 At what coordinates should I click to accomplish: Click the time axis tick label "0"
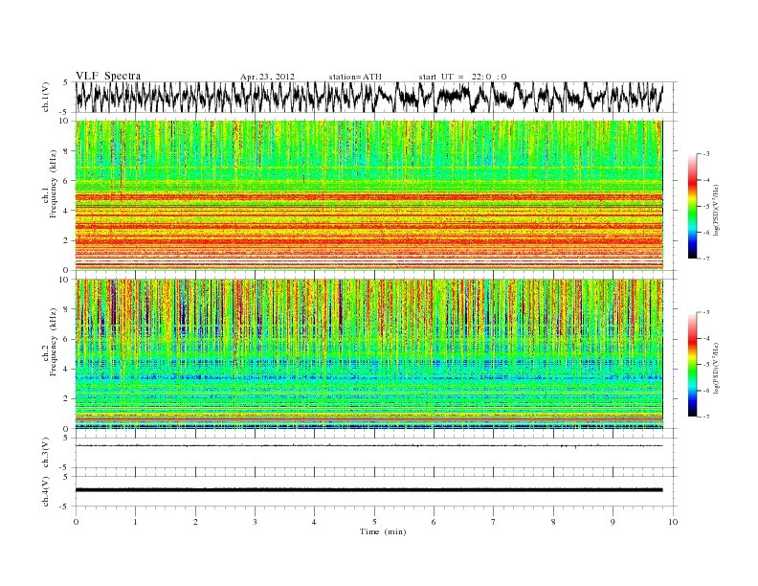tap(76, 522)
